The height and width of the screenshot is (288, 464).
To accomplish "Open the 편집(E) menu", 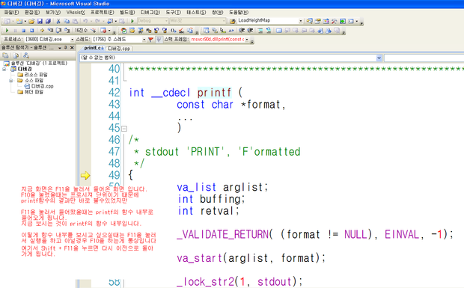I will click(32, 13).
